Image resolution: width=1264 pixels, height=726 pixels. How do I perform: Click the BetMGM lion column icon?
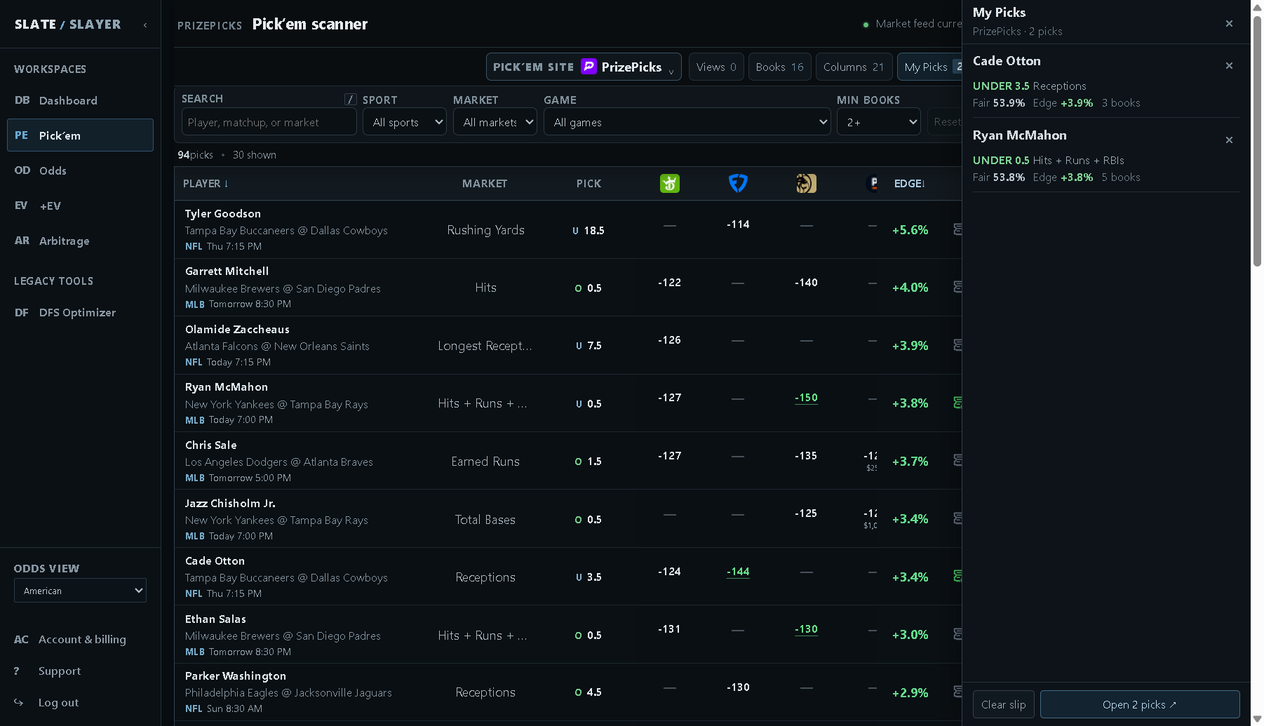click(807, 184)
